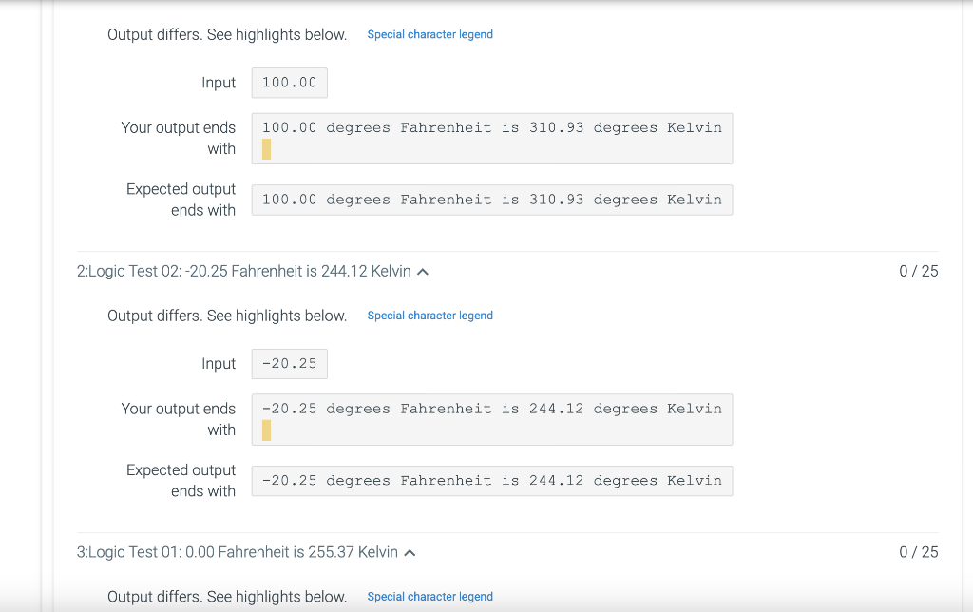Click your output box for the -20.25 test
The width and height of the screenshot is (973, 612).
tap(491, 419)
